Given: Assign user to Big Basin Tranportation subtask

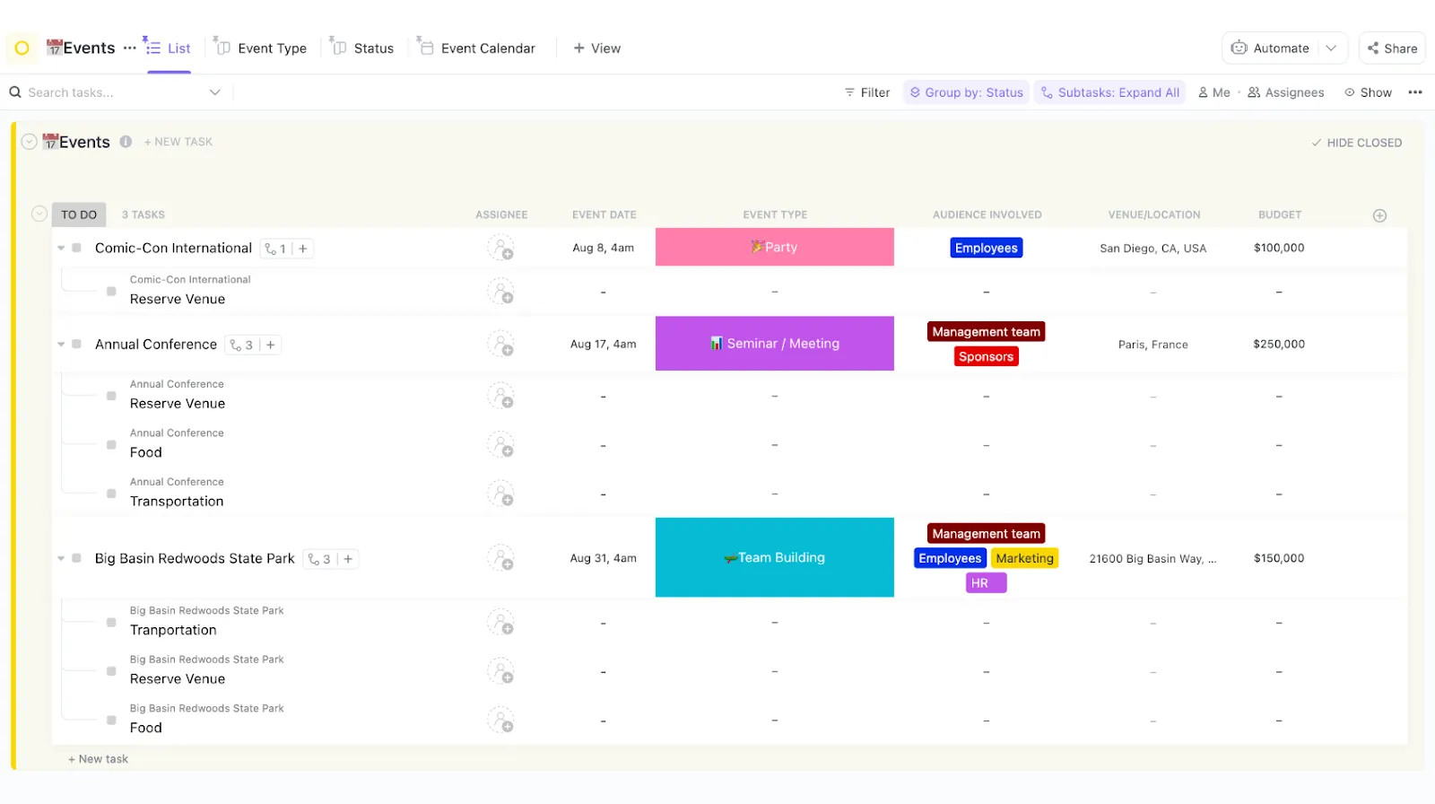Looking at the screenshot, I should point(500,623).
